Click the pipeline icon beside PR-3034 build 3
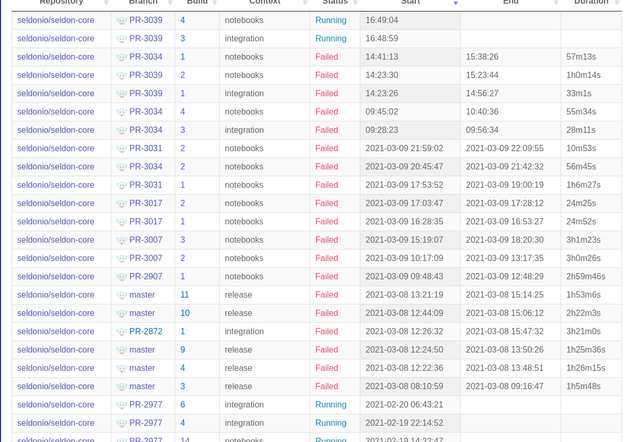This screenshot has width=626, height=442. pyautogui.click(x=122, y=131)
